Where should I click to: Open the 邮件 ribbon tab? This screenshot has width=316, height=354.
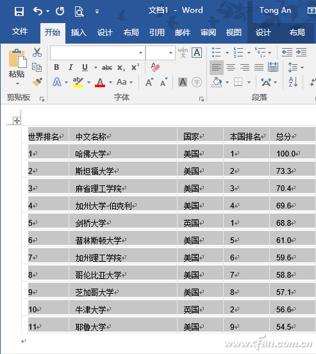(x=183, y=32)
